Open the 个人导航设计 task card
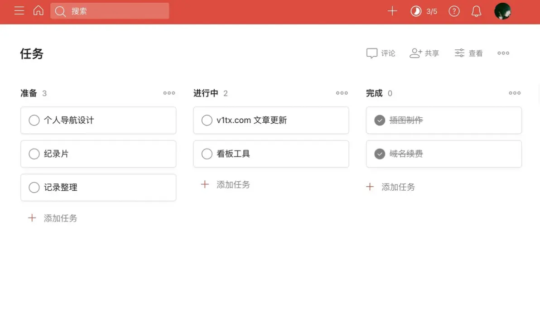Screen dimensions: 540x318 tap(98, 120)
